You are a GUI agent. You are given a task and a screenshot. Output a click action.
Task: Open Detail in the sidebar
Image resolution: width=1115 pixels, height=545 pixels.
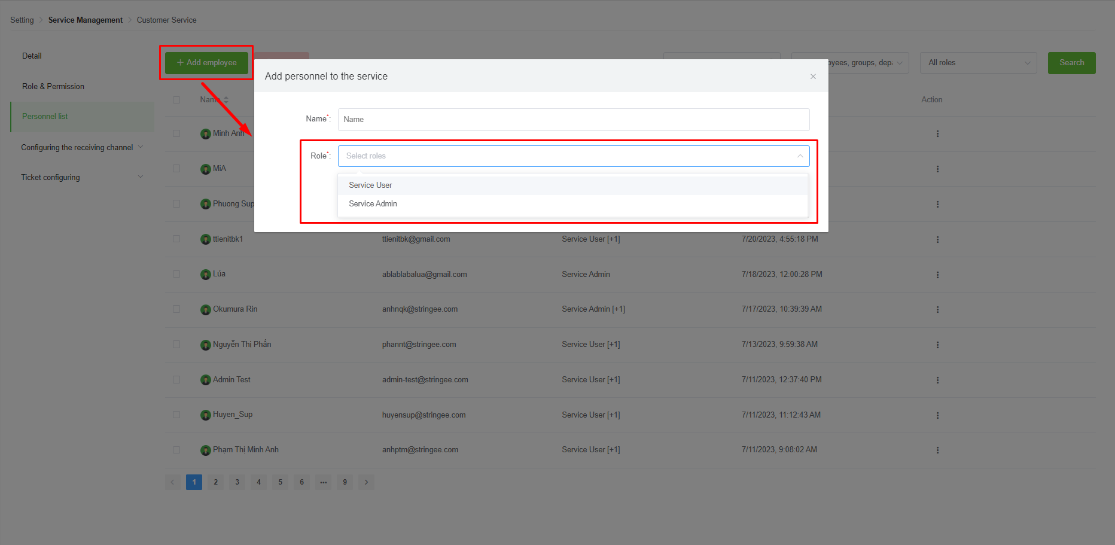(x=32, y=56)
